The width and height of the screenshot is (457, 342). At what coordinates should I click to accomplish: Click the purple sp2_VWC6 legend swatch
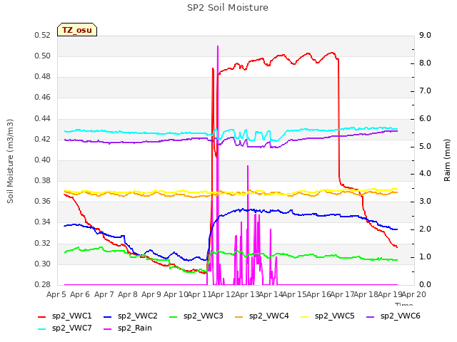371,317
